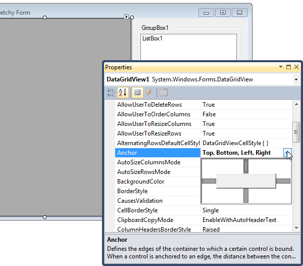Expand the DataGridView1 object selector dropdown

coord(296,79)
